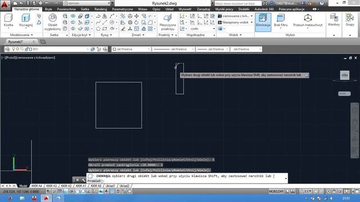Open the JakWarstwa color dropdown

point(131,49)
